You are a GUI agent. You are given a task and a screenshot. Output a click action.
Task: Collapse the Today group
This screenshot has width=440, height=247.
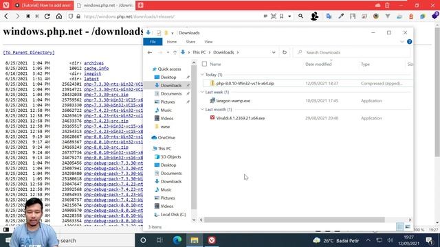click(202, 75)
